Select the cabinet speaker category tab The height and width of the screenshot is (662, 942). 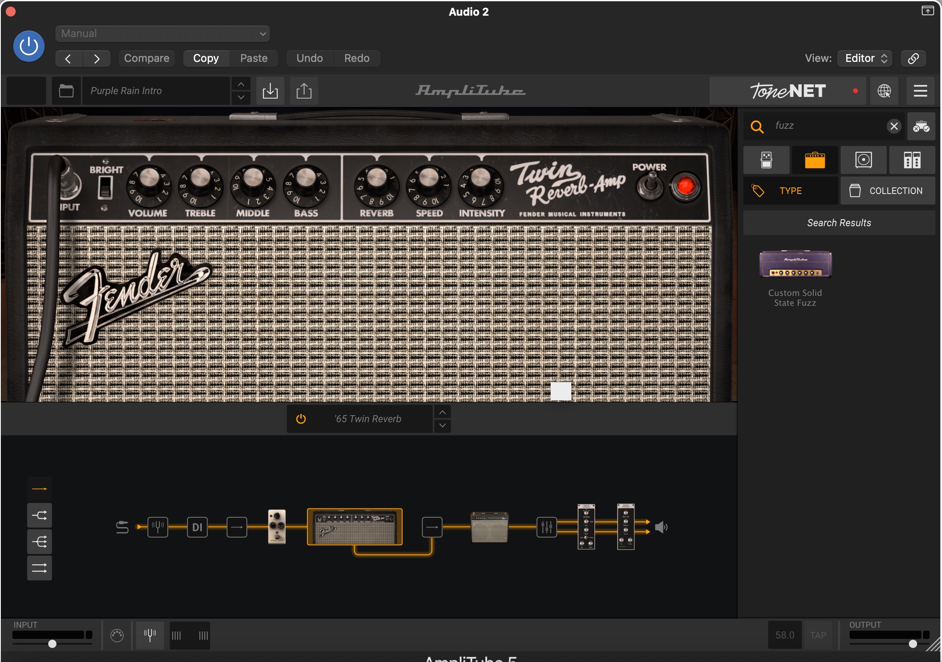point(864,160)
